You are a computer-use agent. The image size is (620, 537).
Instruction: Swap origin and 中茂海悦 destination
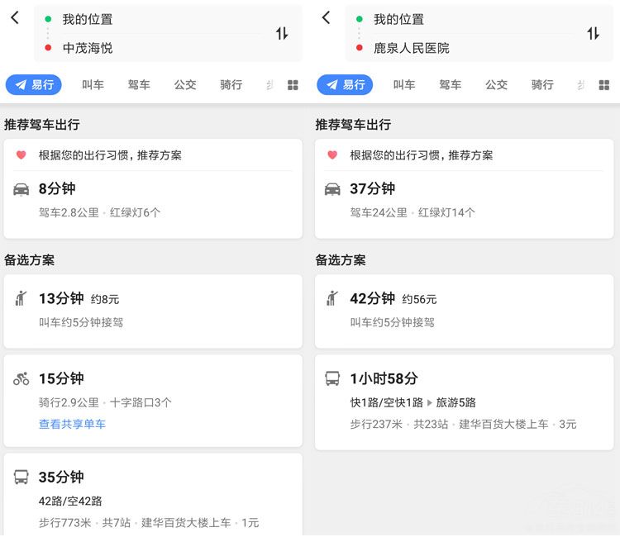[x=282, y=34]
